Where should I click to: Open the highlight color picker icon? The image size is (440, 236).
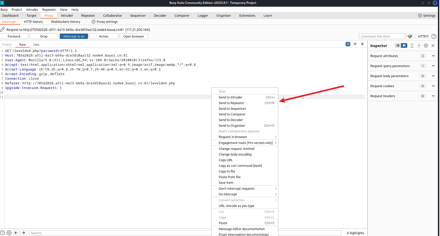tap(410, 36)
